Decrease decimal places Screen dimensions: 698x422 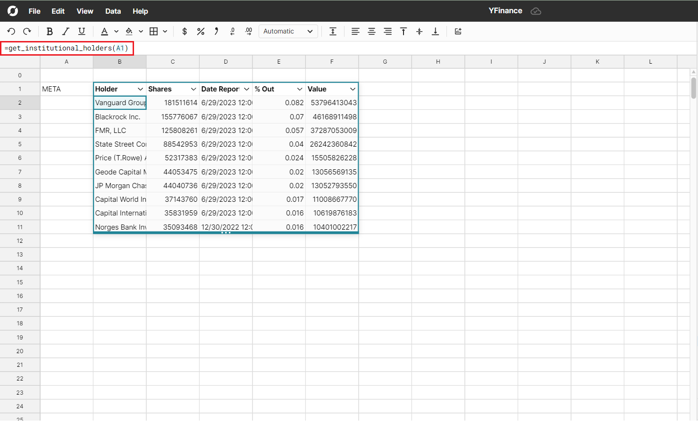click(x=232, y=32)
